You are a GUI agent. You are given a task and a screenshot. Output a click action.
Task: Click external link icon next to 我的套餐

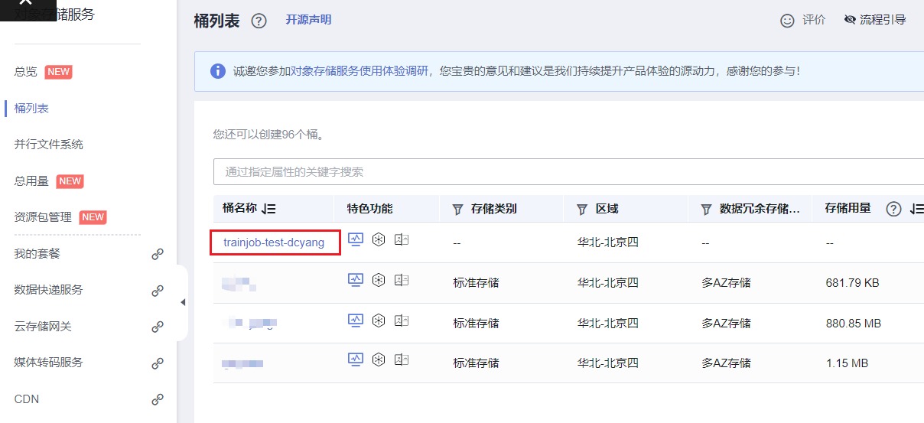point(158,254)
